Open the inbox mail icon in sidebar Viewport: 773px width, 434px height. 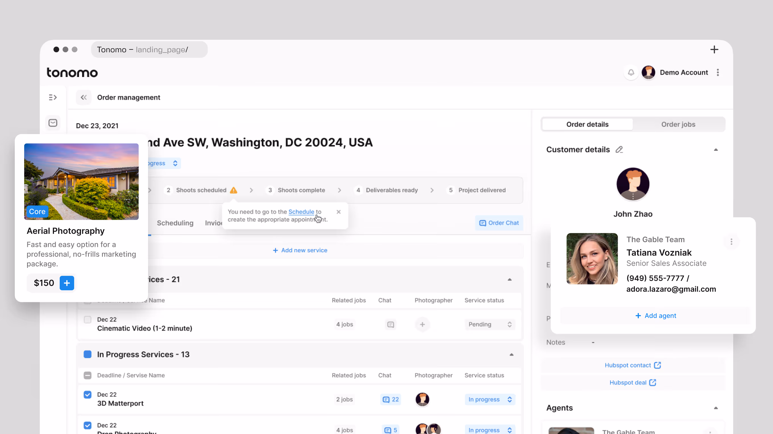point(53,123)
